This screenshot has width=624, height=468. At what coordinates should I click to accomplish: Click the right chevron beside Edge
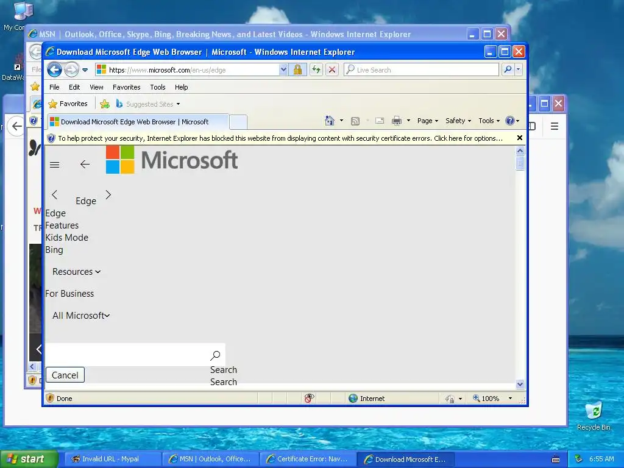point(108,194)
